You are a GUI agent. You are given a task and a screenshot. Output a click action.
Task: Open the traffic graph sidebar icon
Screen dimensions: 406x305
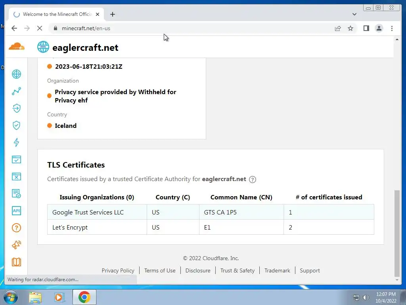tap(16, 91)
